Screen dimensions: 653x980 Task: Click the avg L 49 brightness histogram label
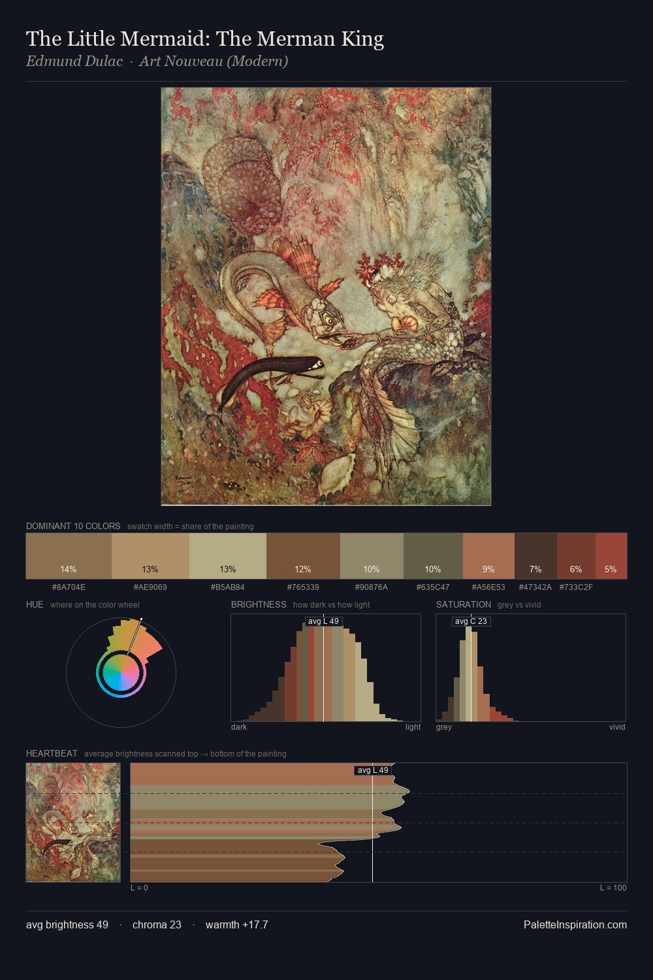(323, 621)
